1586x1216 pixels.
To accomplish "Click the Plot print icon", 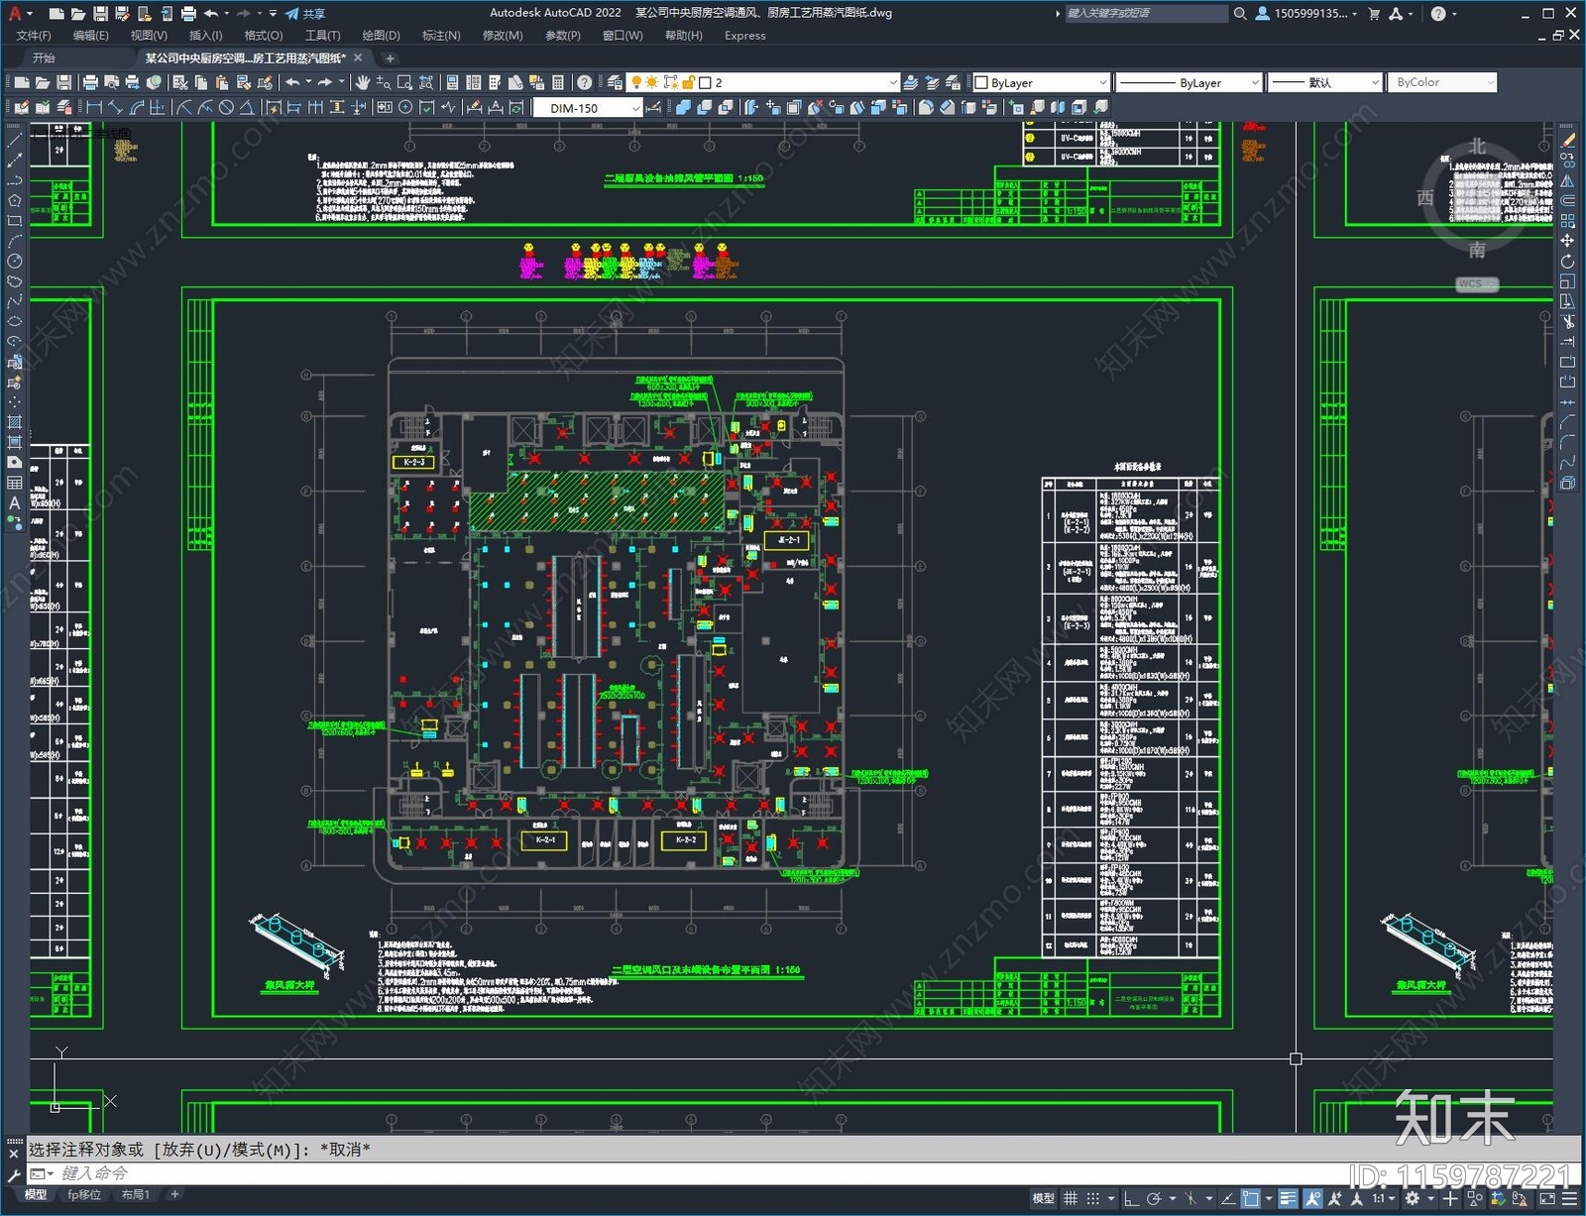I will click(x=90, y=82).
